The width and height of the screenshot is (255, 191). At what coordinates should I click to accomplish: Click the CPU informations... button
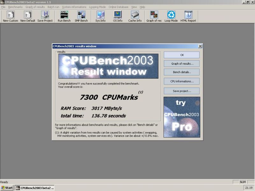182,81
